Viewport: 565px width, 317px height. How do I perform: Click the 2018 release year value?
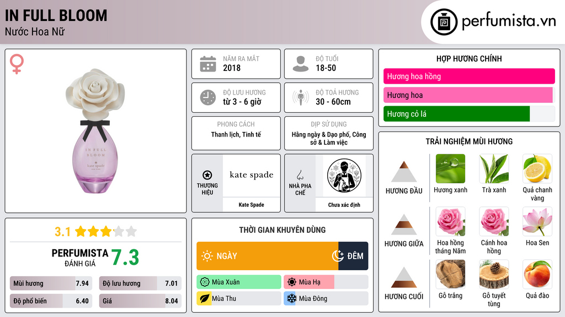[232, 68]
